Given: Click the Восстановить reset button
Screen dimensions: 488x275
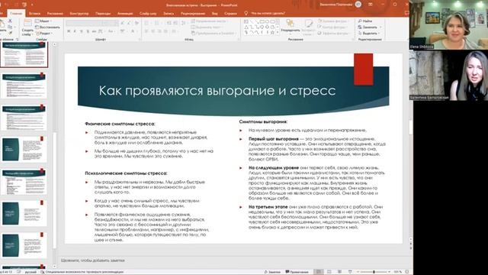Looking at the screenshot, I should (47, 27).
